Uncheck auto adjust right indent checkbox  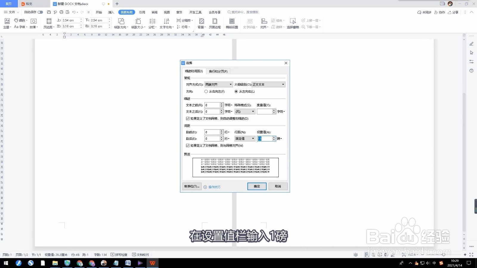pos(188,119)
